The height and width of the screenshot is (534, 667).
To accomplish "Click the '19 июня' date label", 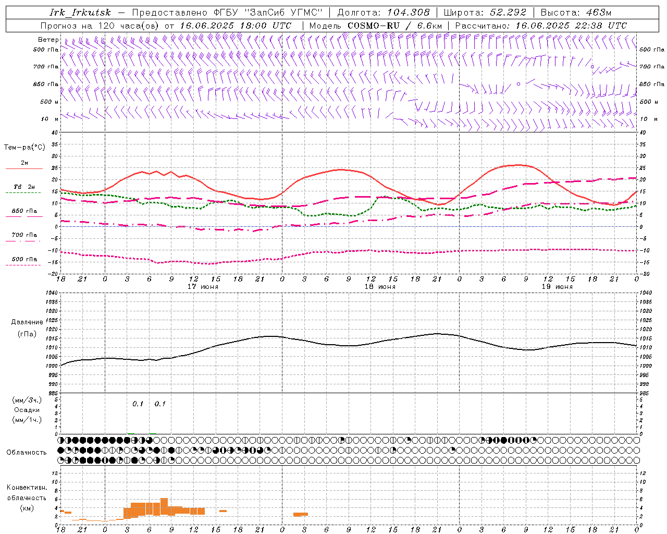I will 557,287.
